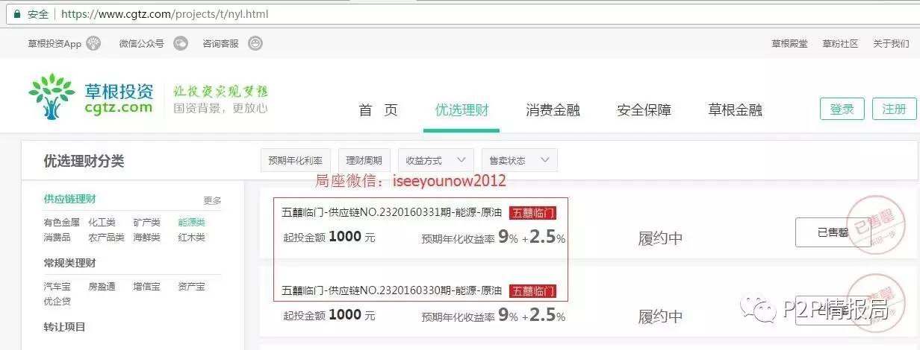Click 起投金额 1000 元 on NO.2320160331期

click(x=329, y=238)
